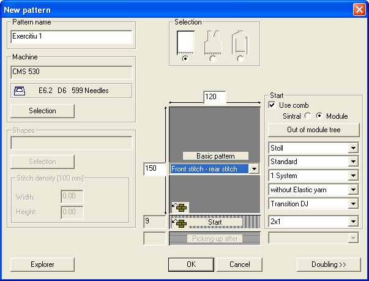Open the Front stitch - rear stitch dropdown
Image resolution: width=369 pixels, height=281 pixels.
pos(255,168)
